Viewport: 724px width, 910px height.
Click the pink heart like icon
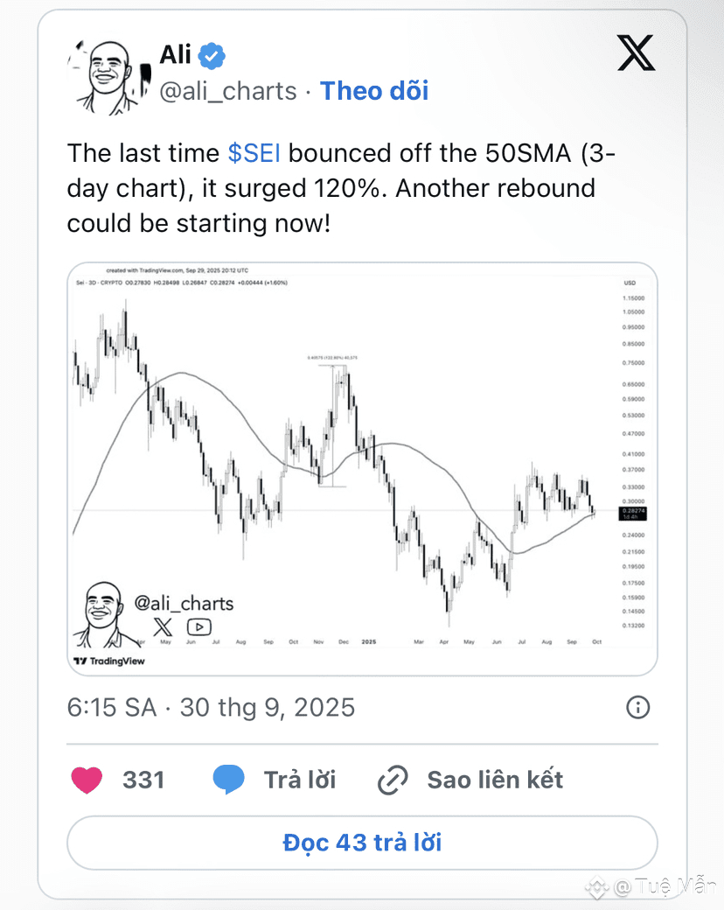87,780
